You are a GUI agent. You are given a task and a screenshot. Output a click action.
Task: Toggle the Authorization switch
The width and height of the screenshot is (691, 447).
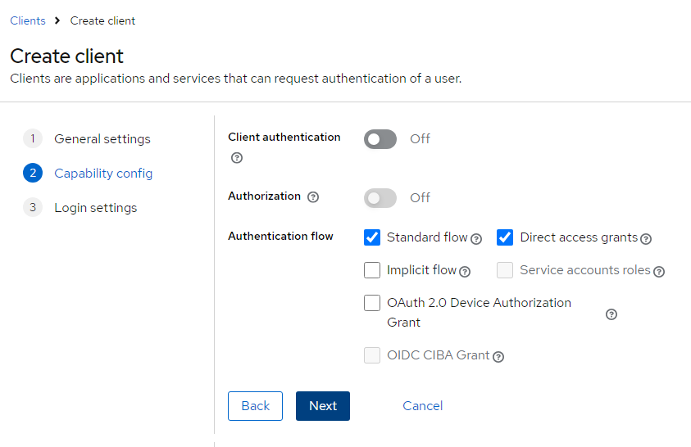click(380, 198)
